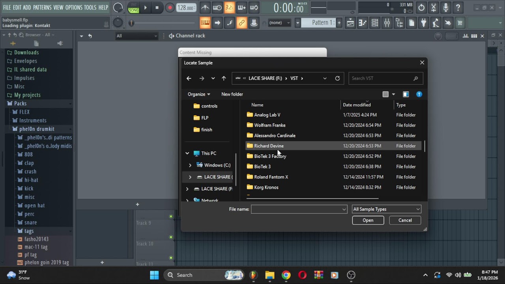The image size is (505, 284).
Task: Toggle the 3.2 countdown before recording button
Action: [229, 7]
